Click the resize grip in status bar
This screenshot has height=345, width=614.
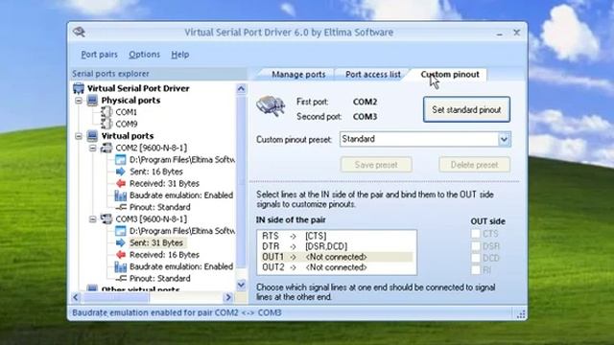click(521, 314)
